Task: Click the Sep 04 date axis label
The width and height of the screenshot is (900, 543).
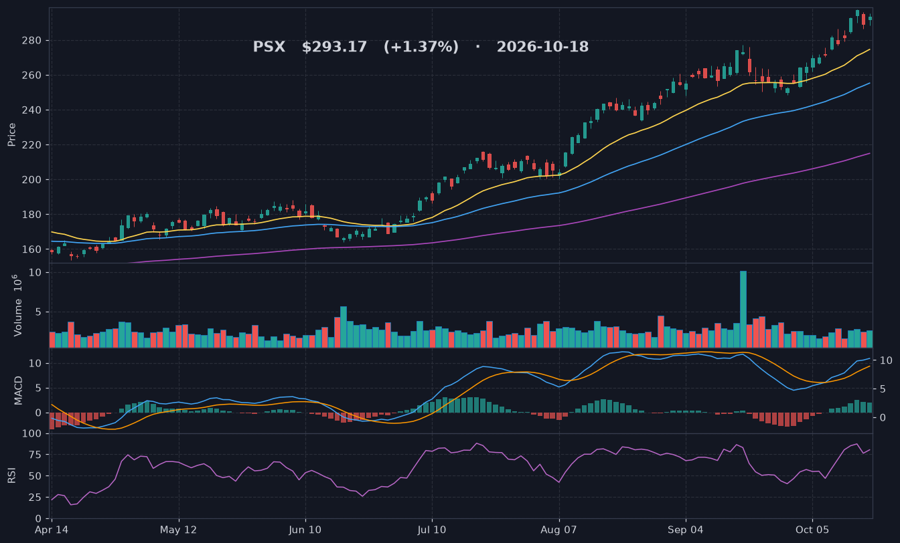Action: [686, 530]
